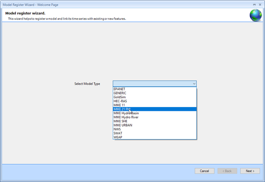
Task: Click the 'Model register wizard.' heading
Action: pyautogui.click(x=25, y=13)
